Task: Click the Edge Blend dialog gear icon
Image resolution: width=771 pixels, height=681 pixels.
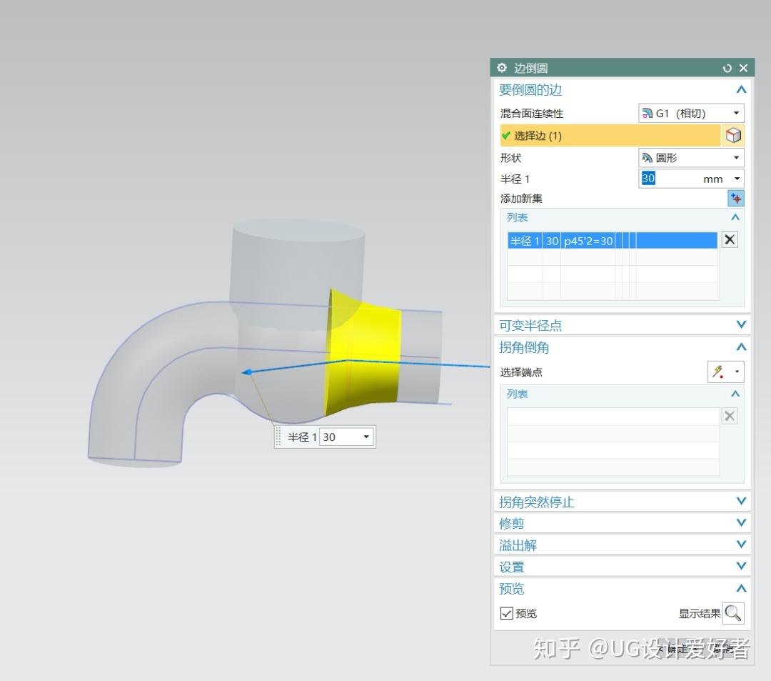Action: (502, 67)
